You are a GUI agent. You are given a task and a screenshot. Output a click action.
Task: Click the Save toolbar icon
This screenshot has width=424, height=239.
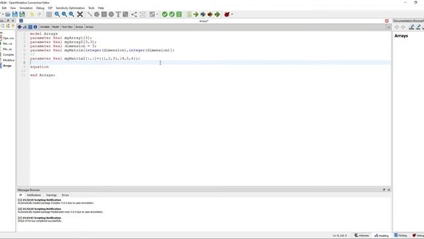tap(15, 15)
